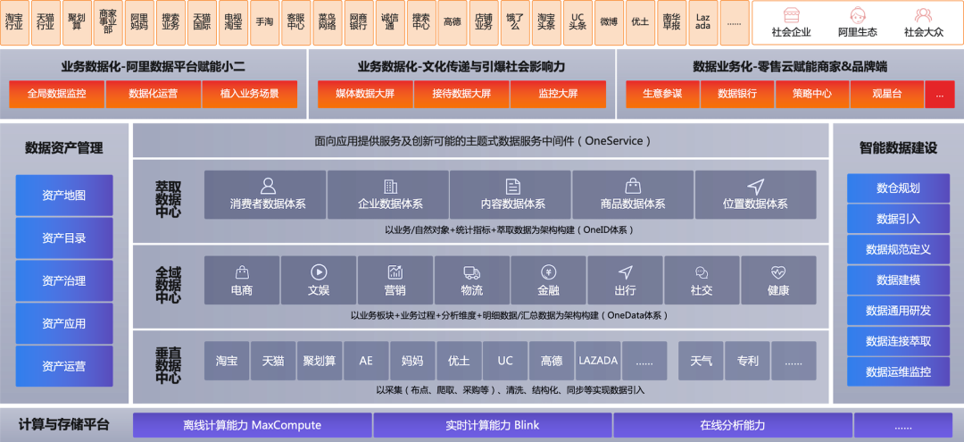Screen dimensions: 964x442
Task: Choose 数据运维监控 under 智能数据建设
Action: tap(898, 372)
